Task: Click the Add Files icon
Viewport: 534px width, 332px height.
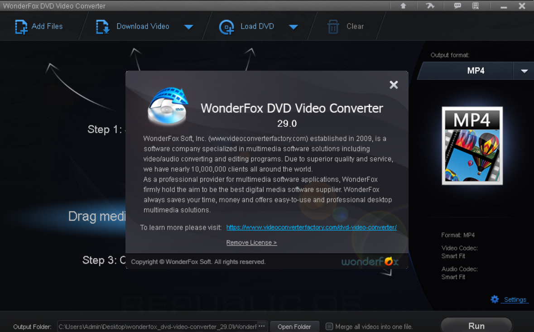Action: point(21,27)
